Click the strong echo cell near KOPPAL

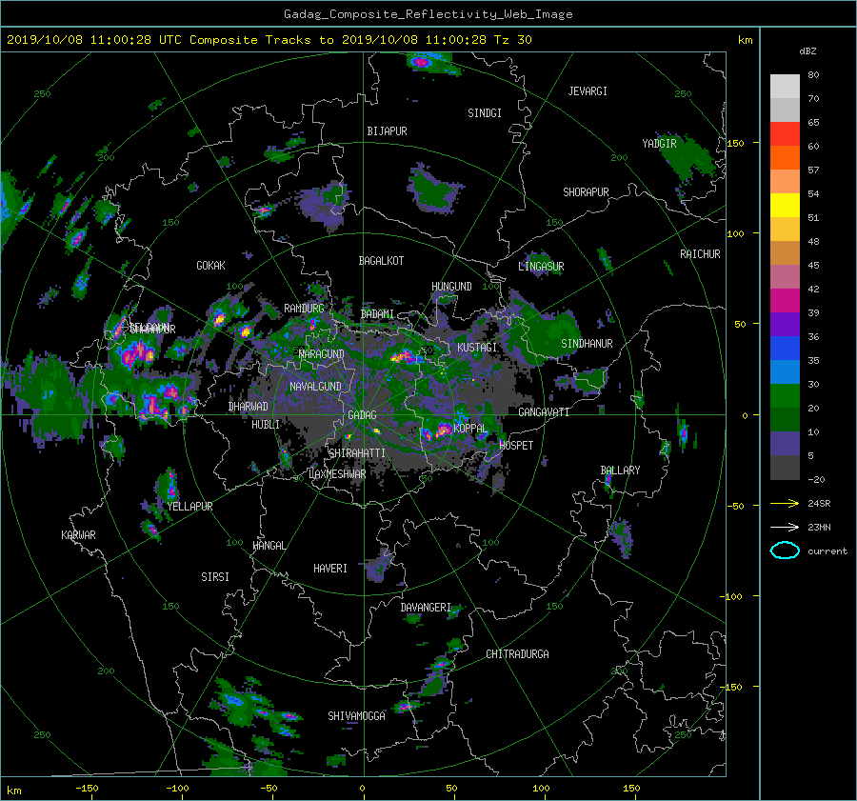[x=443, y=430]
